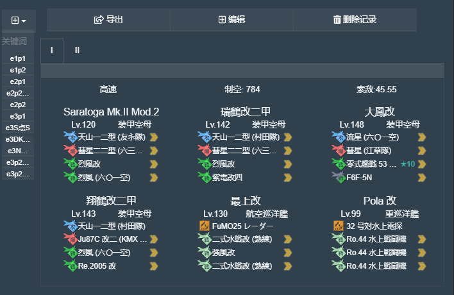Click green fighter icon next to 紫電改四

click(x=205, y=177)
